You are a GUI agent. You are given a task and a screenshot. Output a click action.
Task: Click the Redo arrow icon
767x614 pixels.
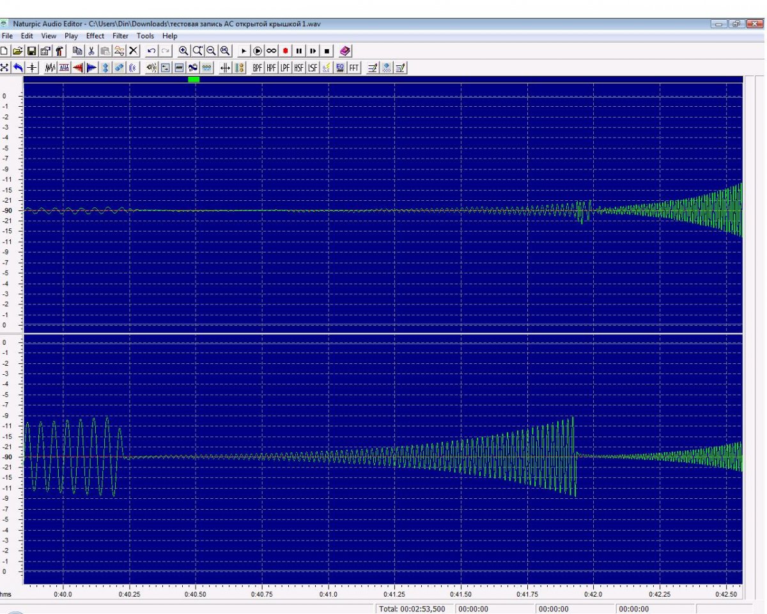(165, 51)
